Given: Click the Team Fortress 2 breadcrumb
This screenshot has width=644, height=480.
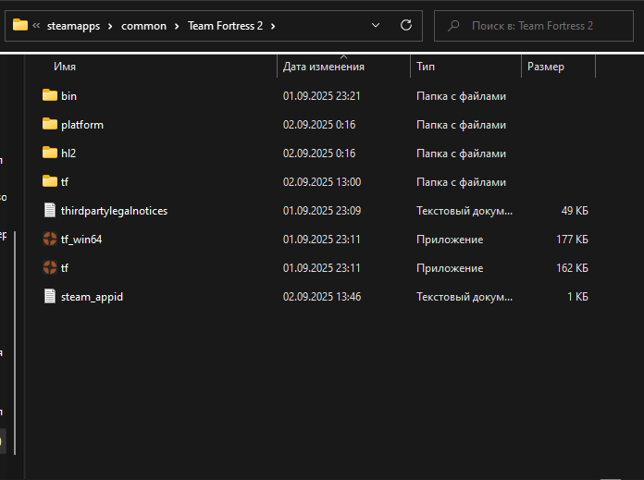Looking at the screenshot, I should 225,26.
